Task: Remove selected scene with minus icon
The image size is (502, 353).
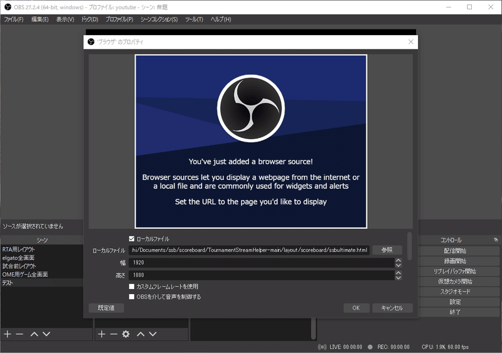Action: click(19, 334)
